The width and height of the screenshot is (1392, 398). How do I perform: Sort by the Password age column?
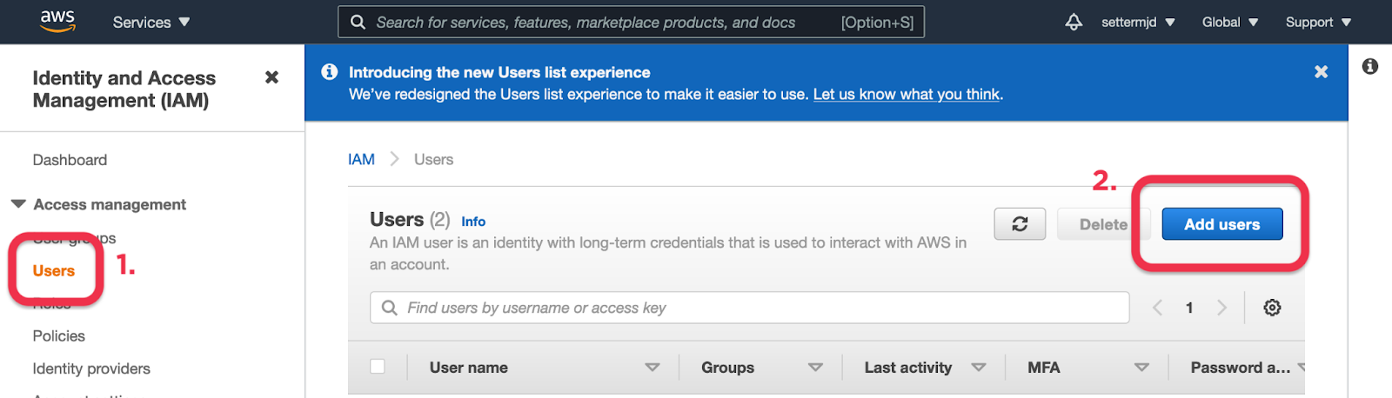1242,368
